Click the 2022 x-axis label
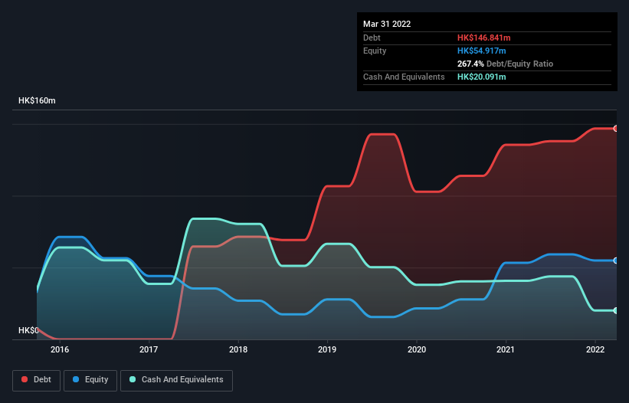Viewport: 629px width, 403px height. (595, 349)
